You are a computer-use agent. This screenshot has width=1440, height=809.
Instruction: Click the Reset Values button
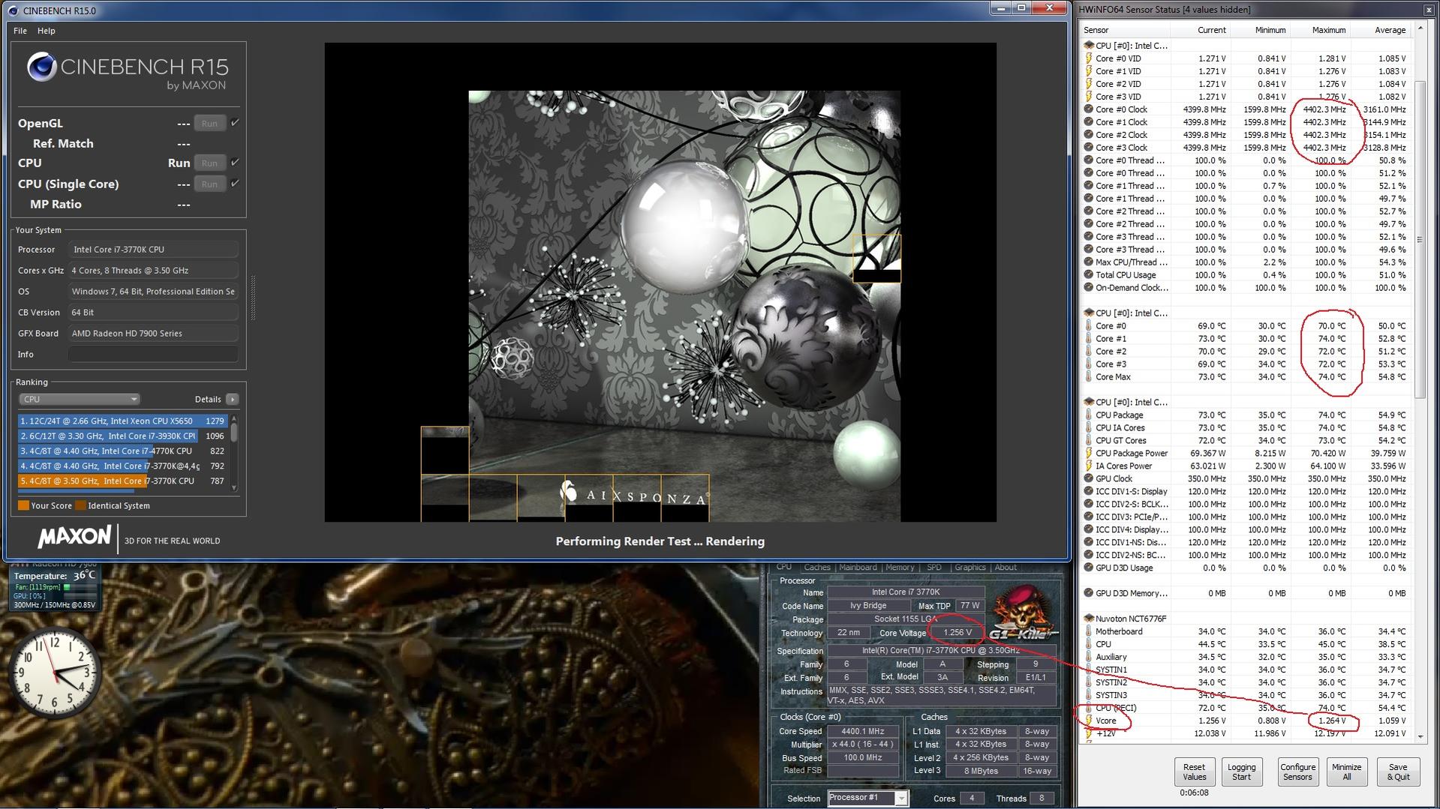click(x=1194, y=772)
